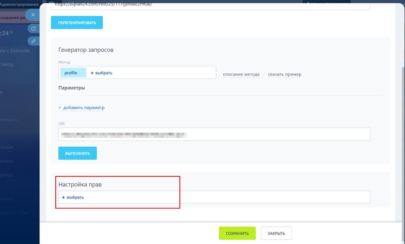Open Администрирование in background menu
This screenshot has height=244, width=405.
click(x=19, y=4)
